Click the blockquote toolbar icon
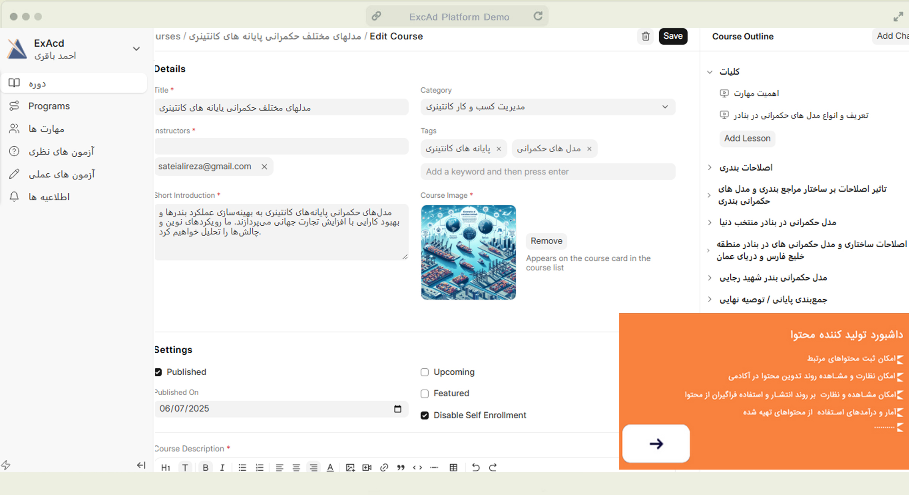 (x=401, y=467)
